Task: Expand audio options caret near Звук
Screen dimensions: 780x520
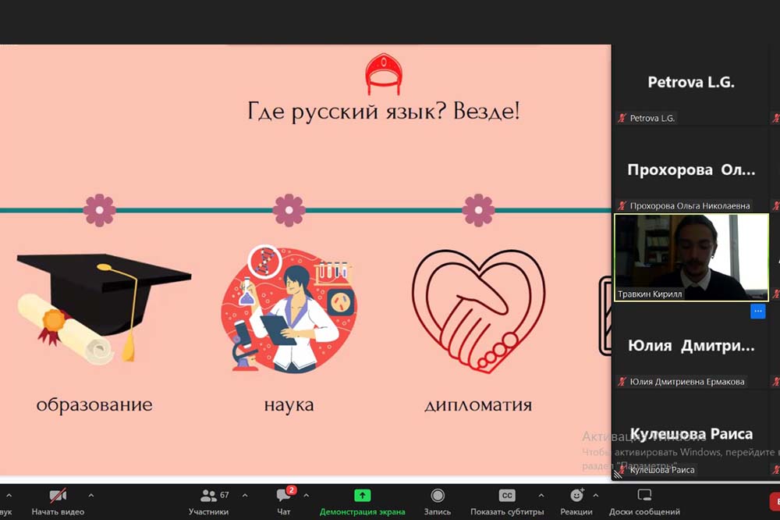Action: click(x=9, y=496)
